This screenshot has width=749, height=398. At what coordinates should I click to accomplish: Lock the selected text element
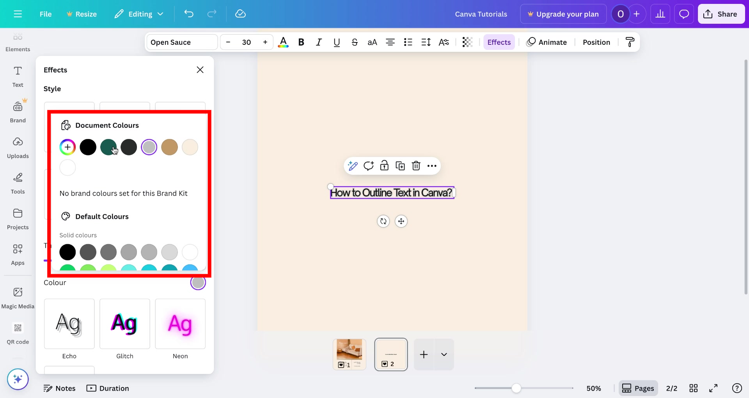pyautogui.click(x=384, y=166)
